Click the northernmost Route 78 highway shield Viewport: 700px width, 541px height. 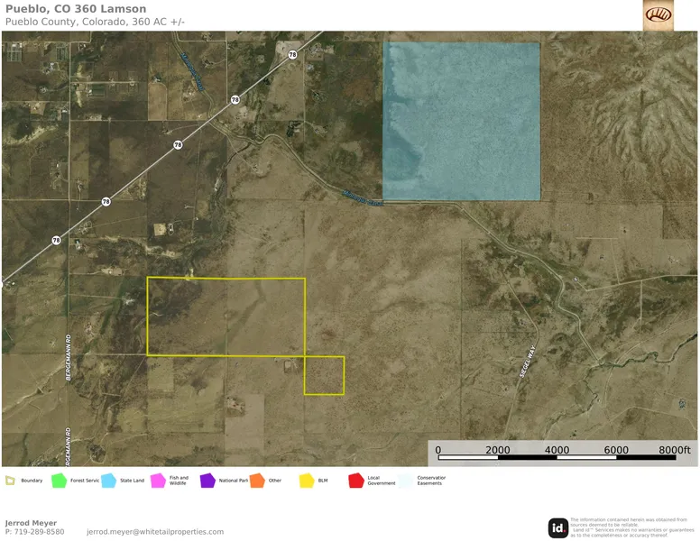(x=292, y=55)
